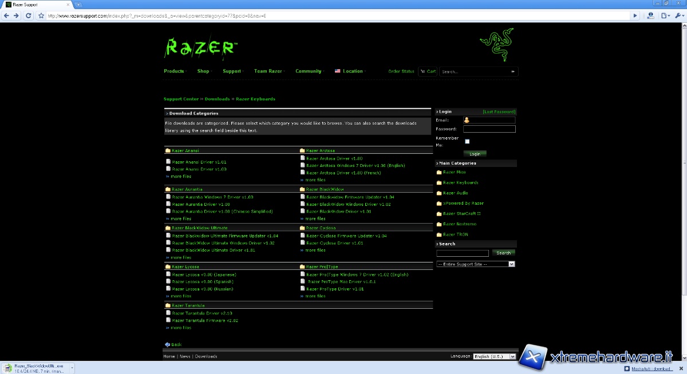The width and height of the screenshot is (687, 374).
Task: Click the Lost Password link
Action: [x=499, y=112]
